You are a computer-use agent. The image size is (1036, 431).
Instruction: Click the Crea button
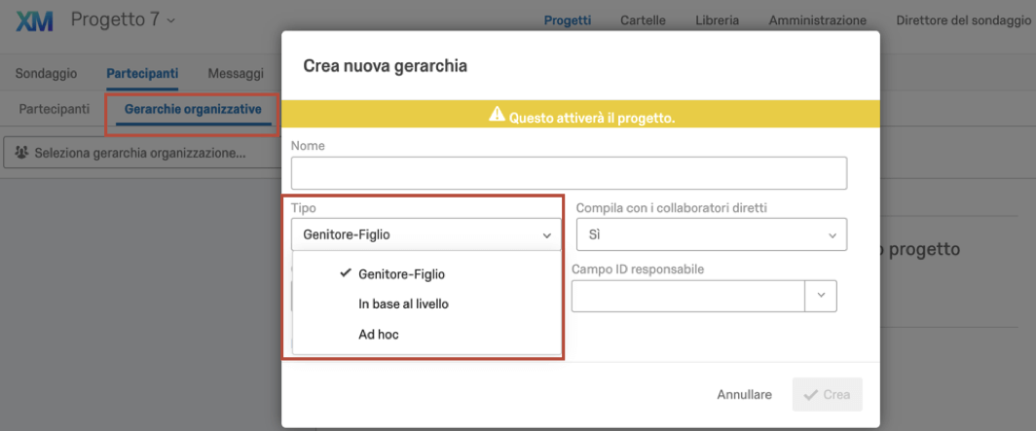(x=828, y=395)
